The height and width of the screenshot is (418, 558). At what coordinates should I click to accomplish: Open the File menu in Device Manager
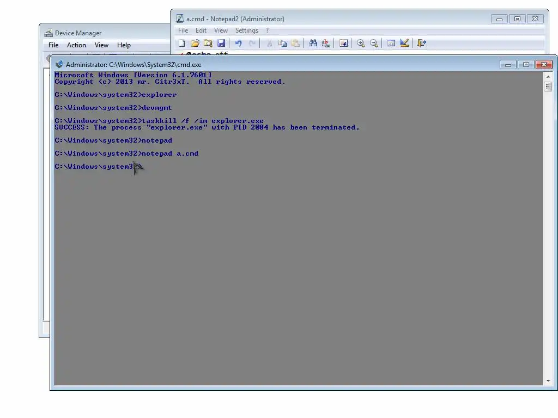[x=53, y=45]
